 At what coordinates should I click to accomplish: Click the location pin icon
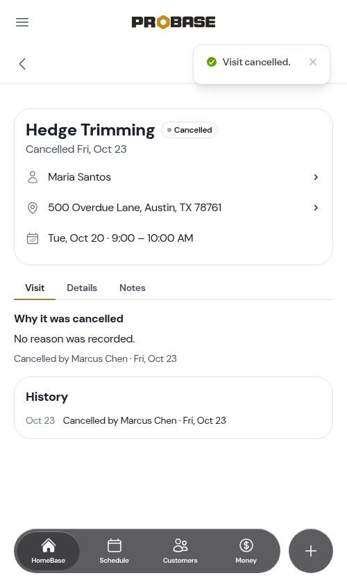point(33,208)
